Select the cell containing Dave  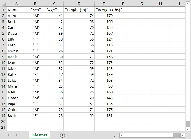(x=16, y=33)
